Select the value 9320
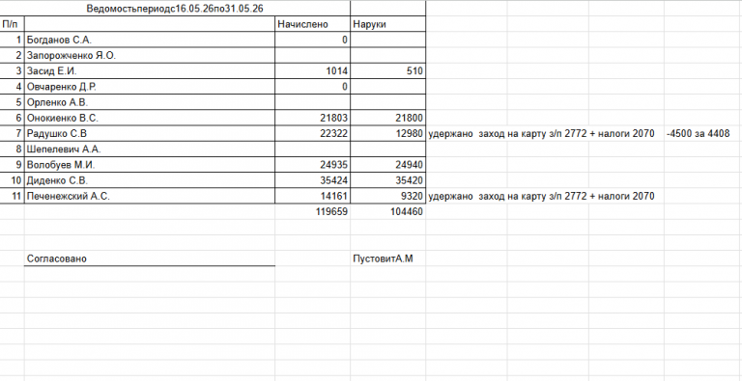 (x=388, y=196)
